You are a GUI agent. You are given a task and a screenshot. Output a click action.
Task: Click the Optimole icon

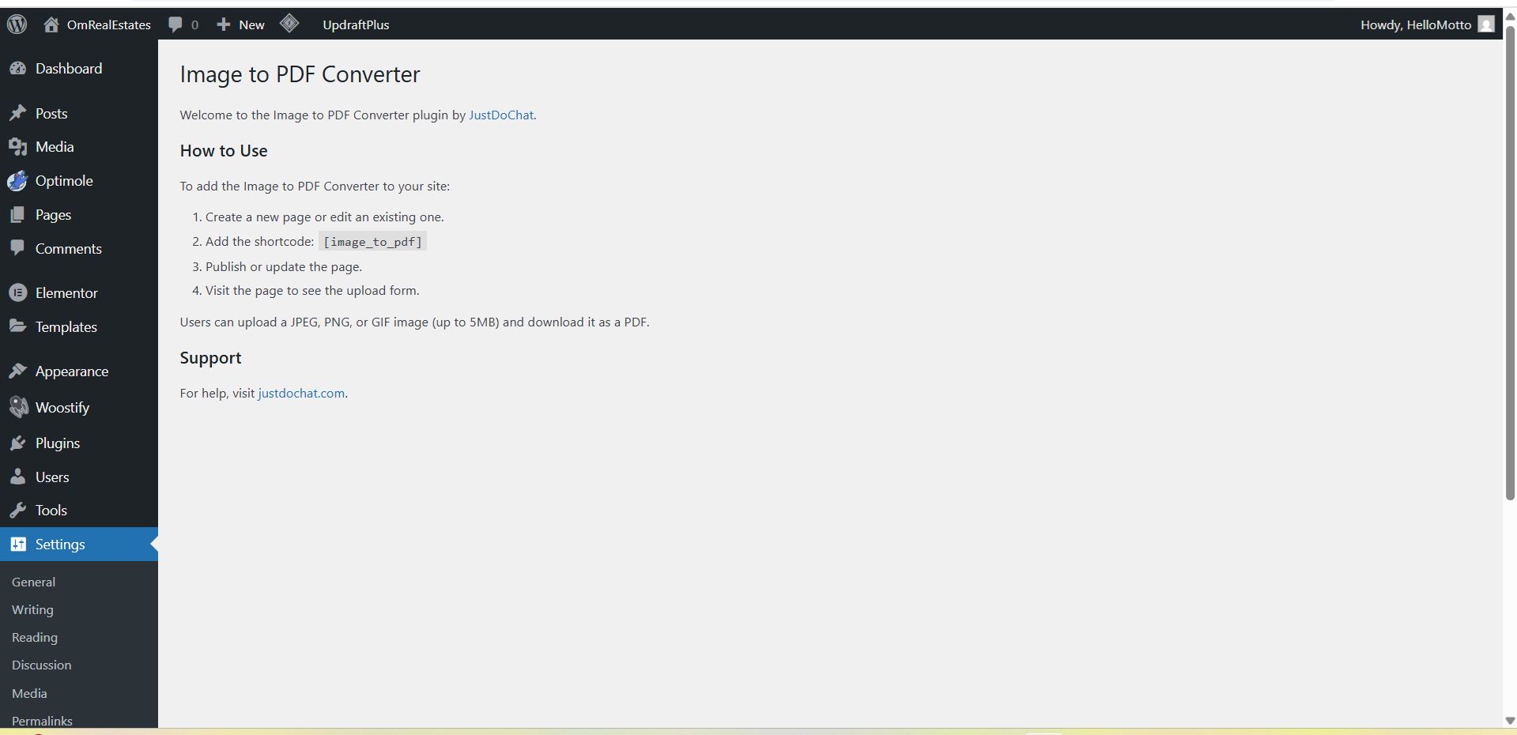[17, 181]
